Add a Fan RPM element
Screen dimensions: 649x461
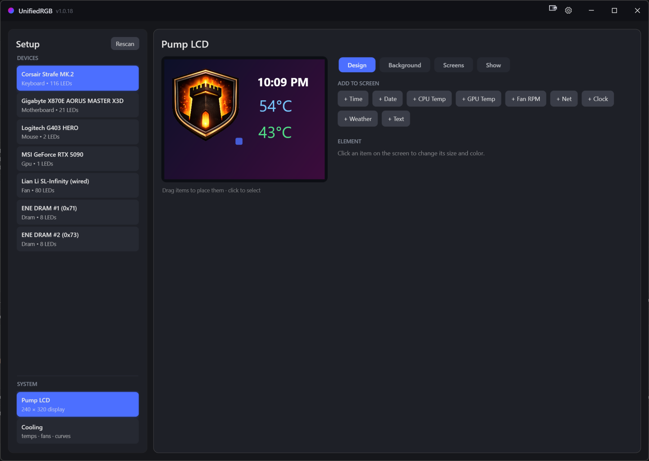pos(526,99)
